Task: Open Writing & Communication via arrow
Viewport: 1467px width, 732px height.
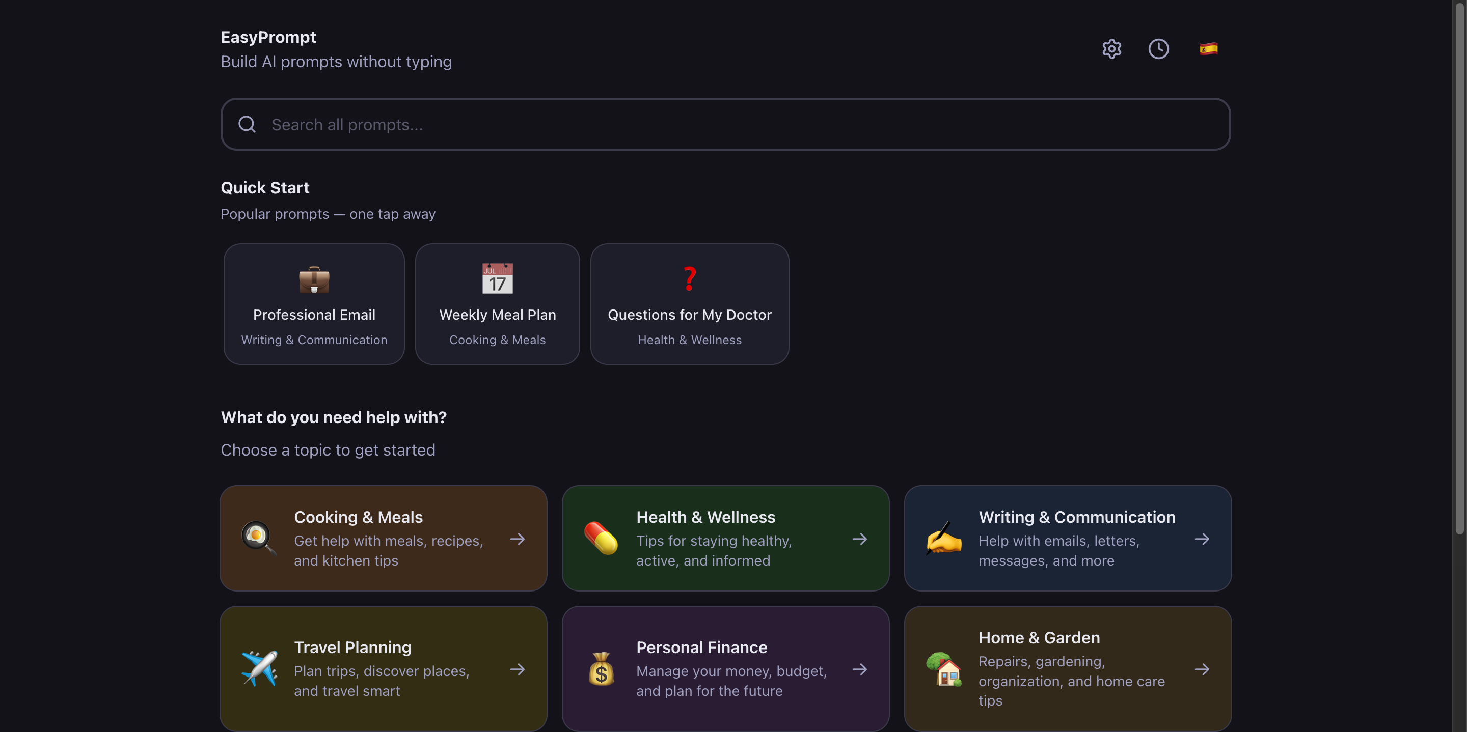Action: (x=1202, y=539)
